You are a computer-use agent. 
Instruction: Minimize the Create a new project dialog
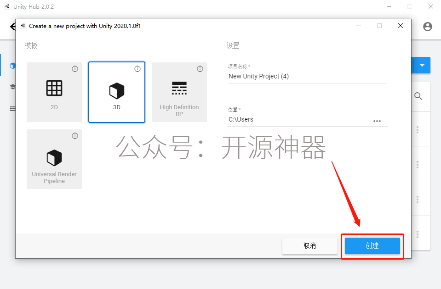click(x=359, y=26)
